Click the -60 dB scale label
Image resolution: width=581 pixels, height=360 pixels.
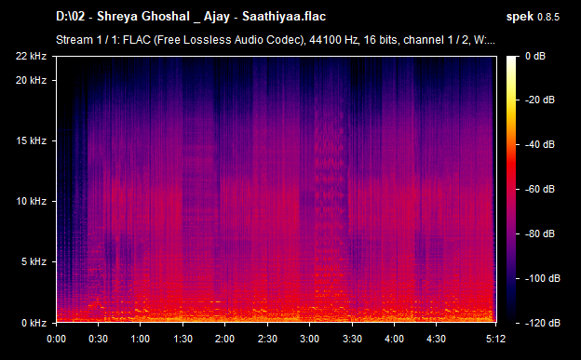pyautogui.click(x=540, y=189)
